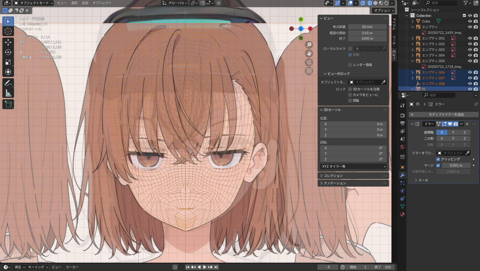This screenshot has width=480, height=271.
Task: Toggle camera view icon in viewport
Action: click(x=309, y=62)
